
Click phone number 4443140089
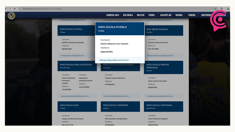tap(84, 87)
